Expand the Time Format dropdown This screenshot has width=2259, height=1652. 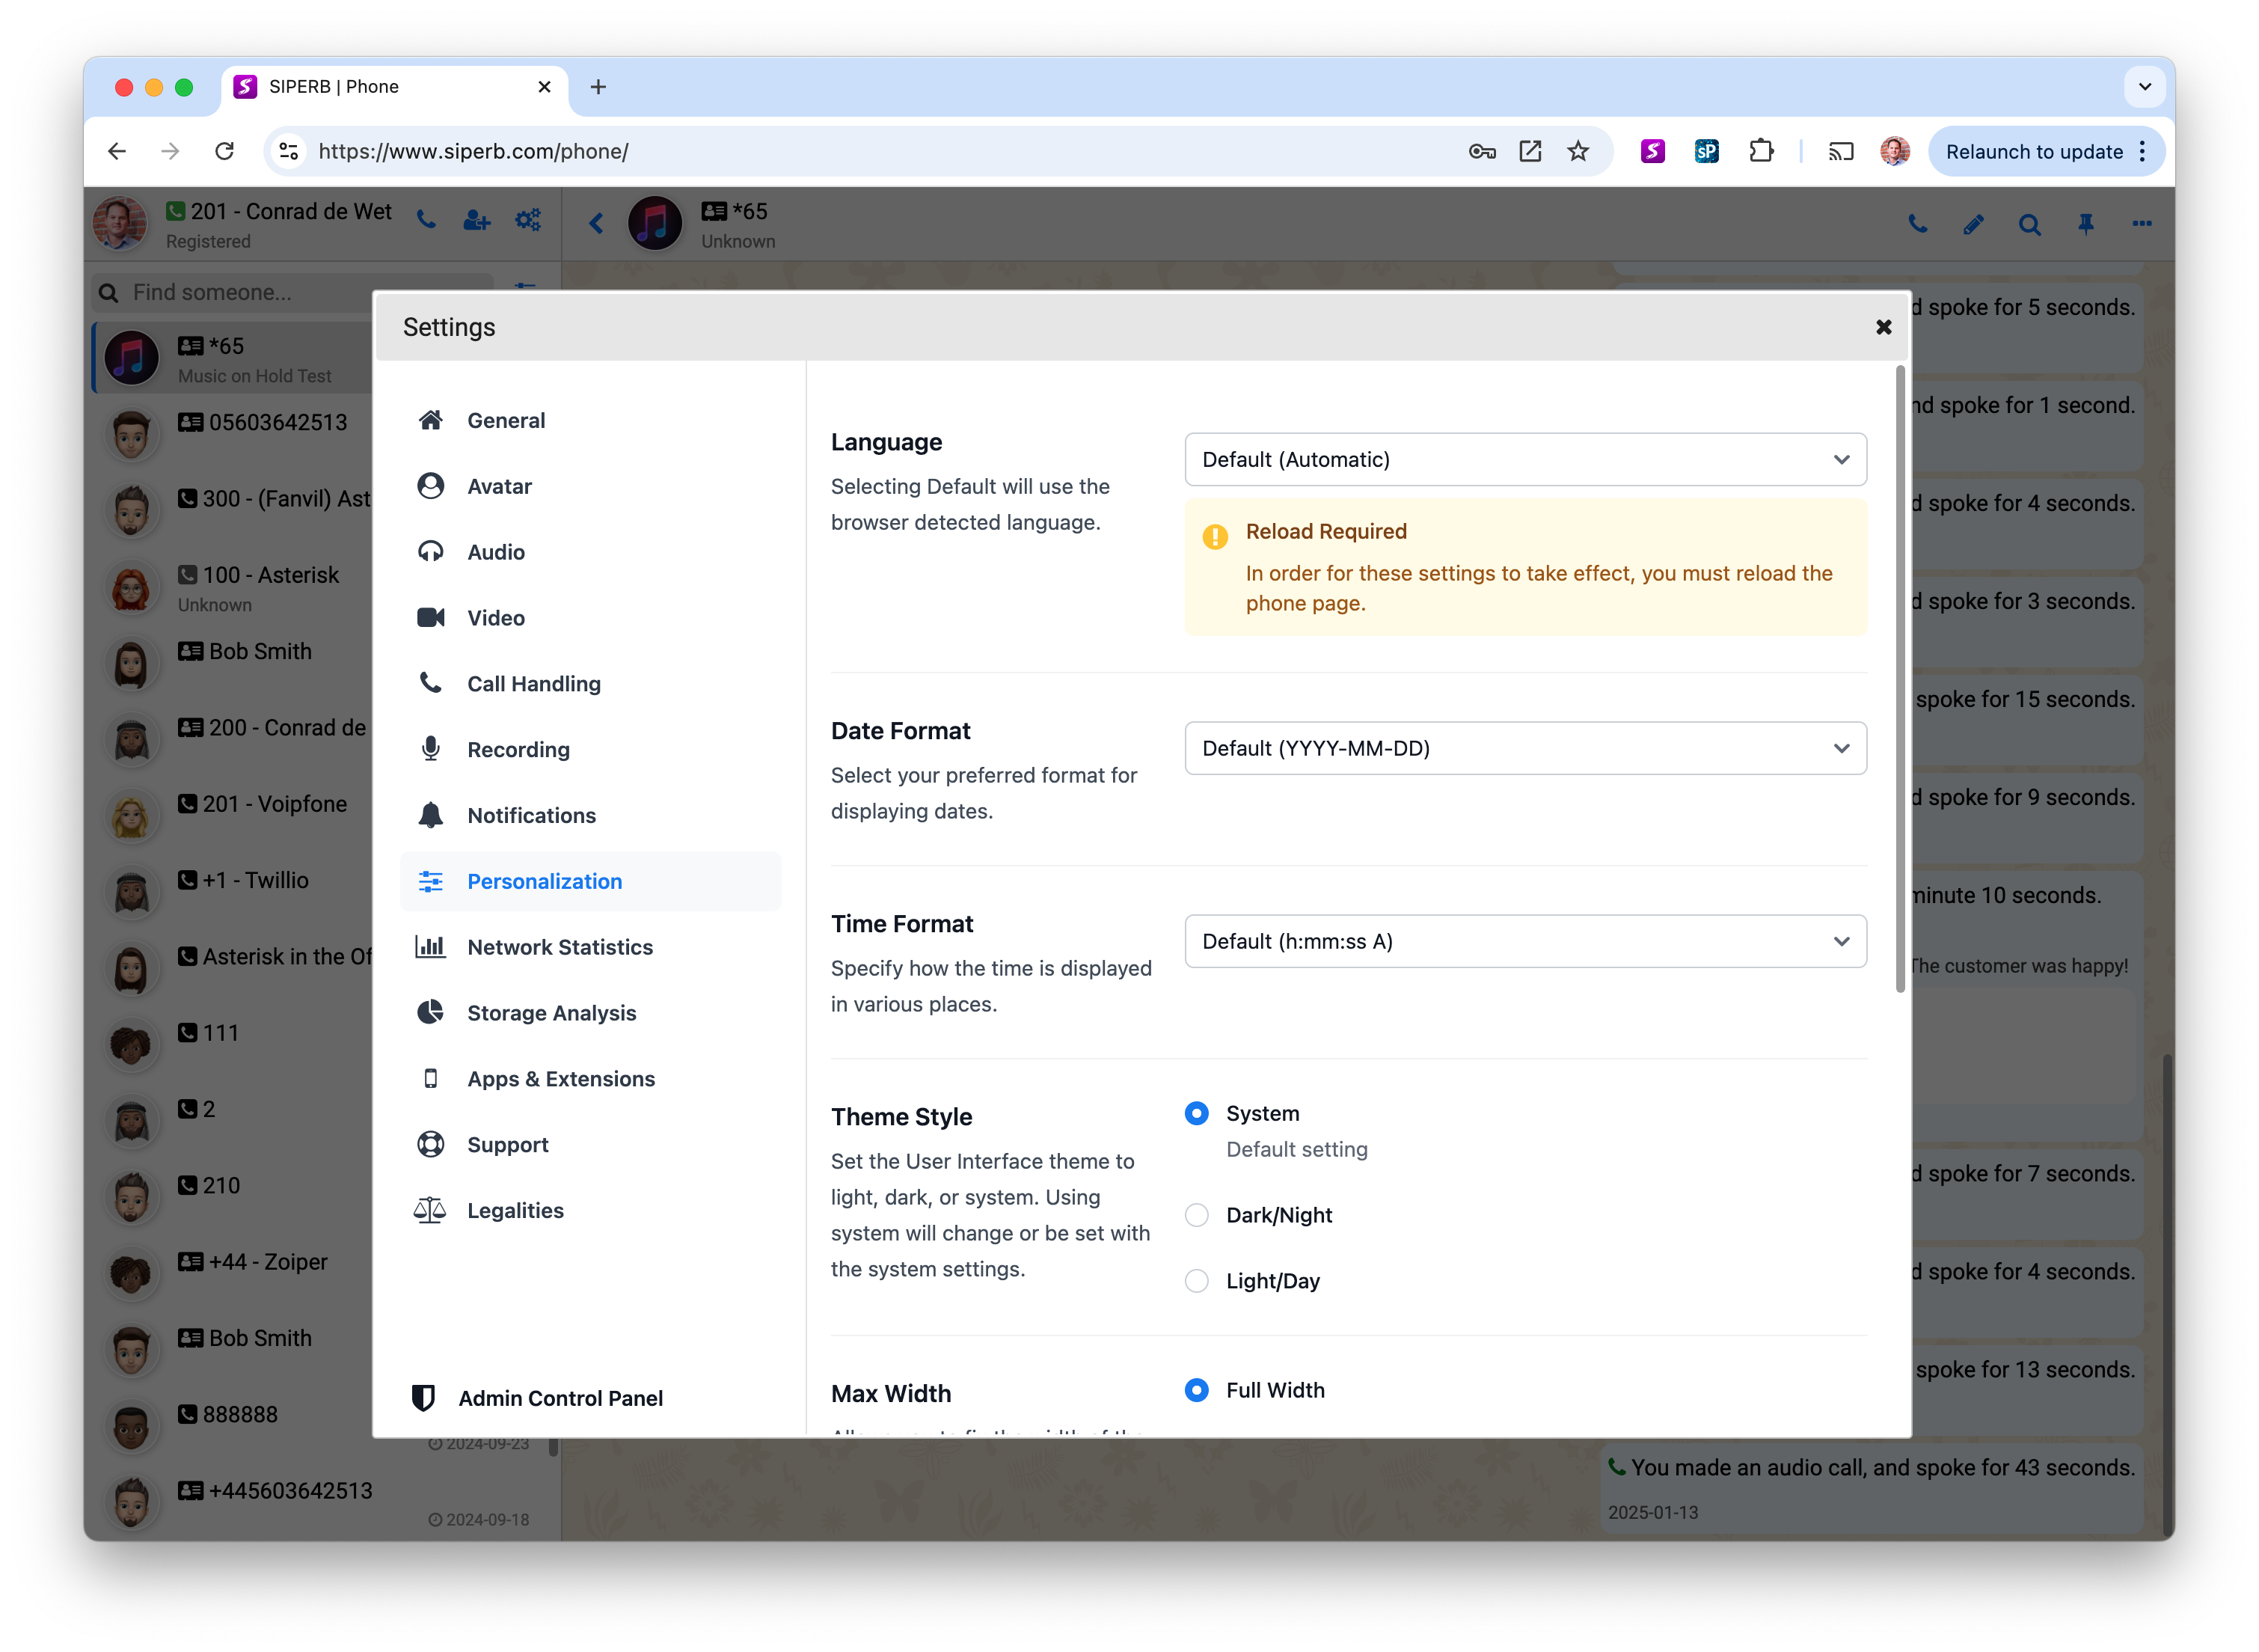click(x=1525, y=941)
